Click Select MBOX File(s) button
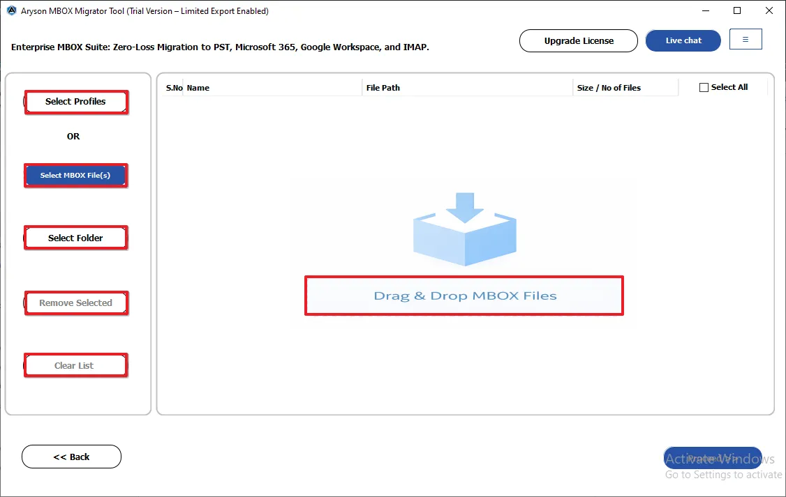 [75, 175]
